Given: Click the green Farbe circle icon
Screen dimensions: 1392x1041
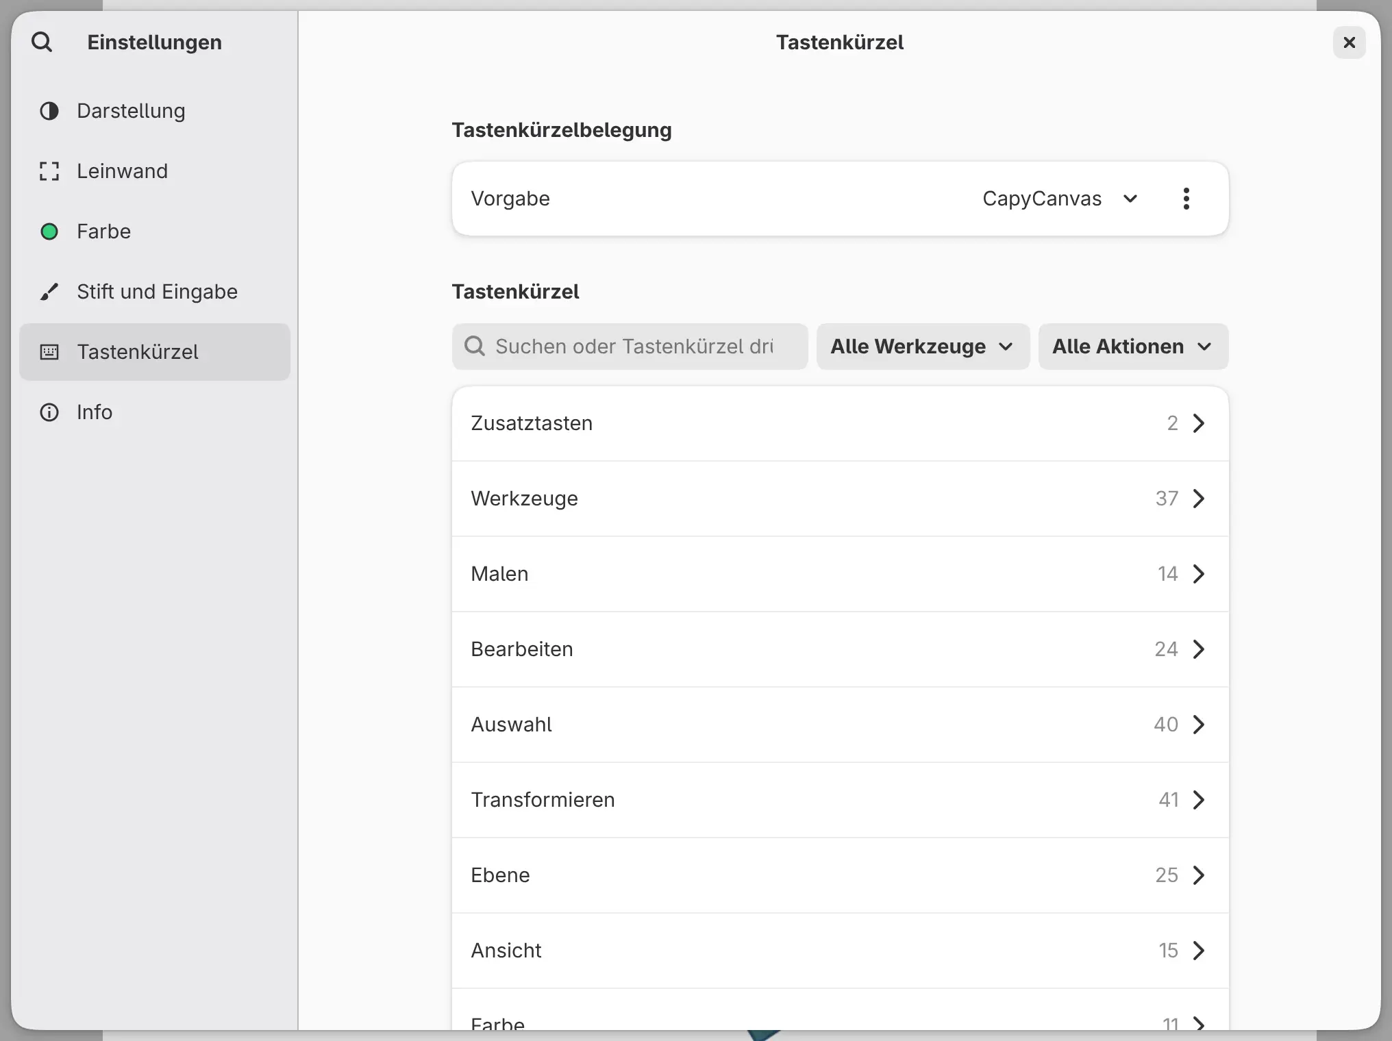Looking at the screenshot, I should tap(49, 231).
